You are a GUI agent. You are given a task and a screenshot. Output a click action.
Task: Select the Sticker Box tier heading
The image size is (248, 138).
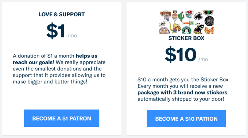186,38
